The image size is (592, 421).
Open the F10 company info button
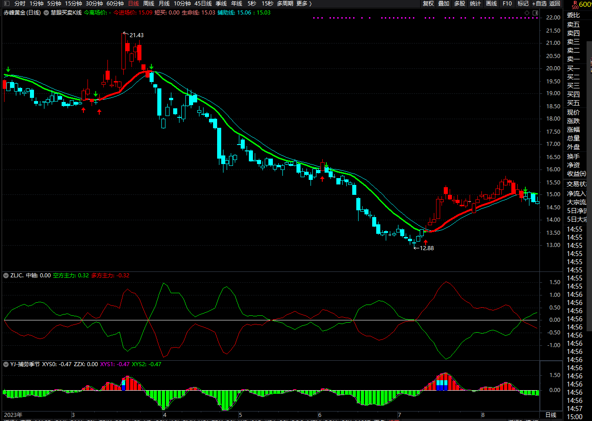pyautogui.click(x=507, y=3)
